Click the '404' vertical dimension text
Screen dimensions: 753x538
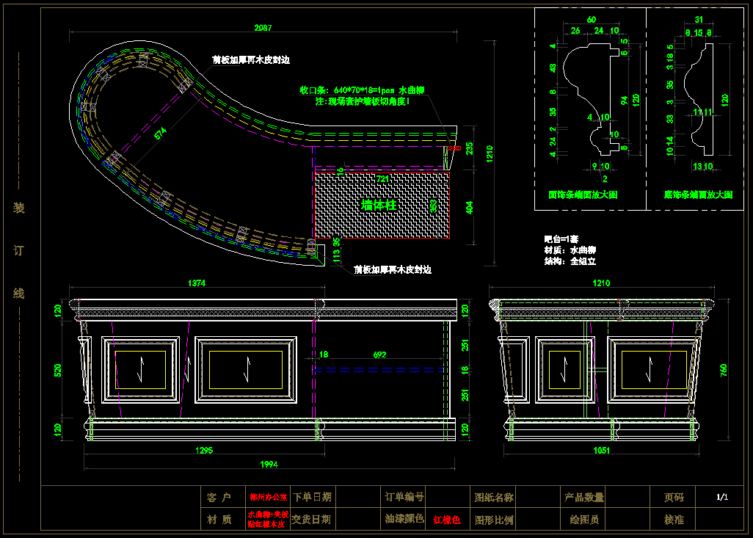pyautogui.click(x=470, y=207)
